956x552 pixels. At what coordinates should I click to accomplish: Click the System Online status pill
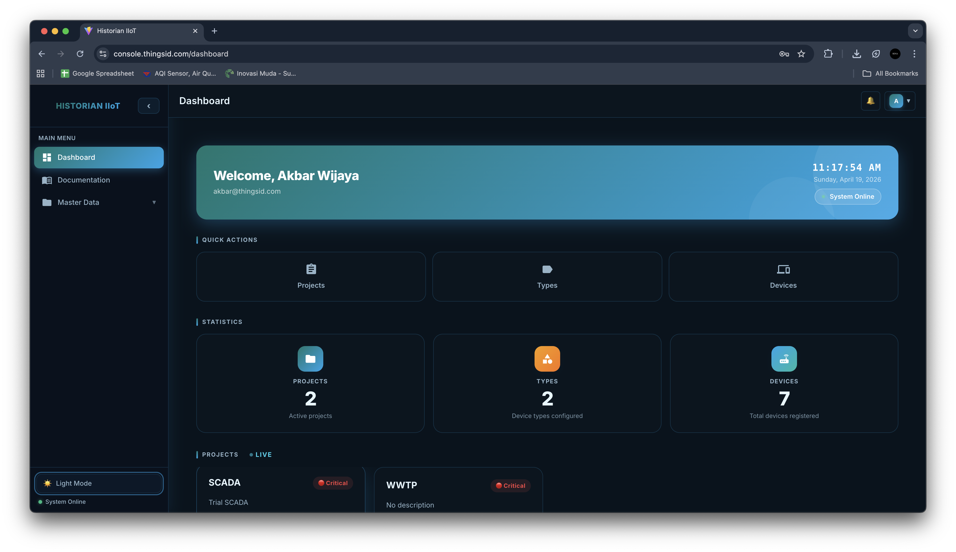(847, 197)
